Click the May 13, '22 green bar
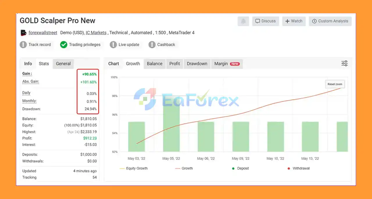 [310, 137]
